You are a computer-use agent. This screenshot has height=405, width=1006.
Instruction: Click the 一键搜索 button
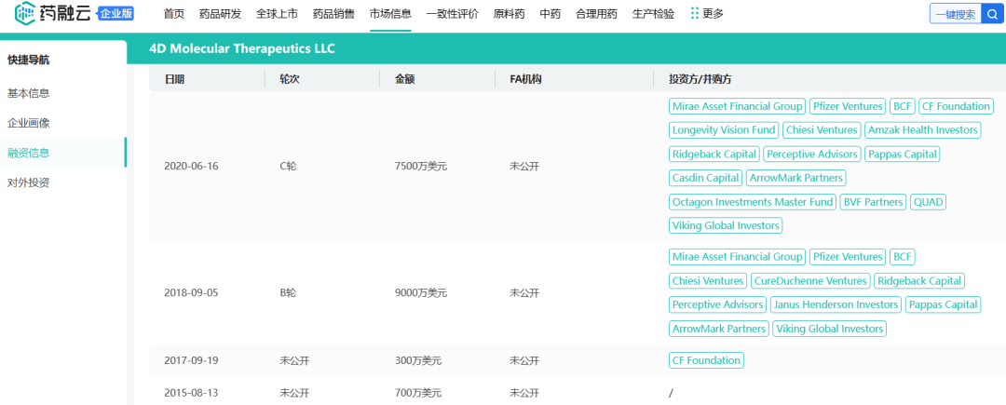[x=956, y=13]
